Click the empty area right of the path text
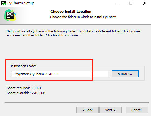The height and width of the screenshot is (116, 151). (83, 74)
